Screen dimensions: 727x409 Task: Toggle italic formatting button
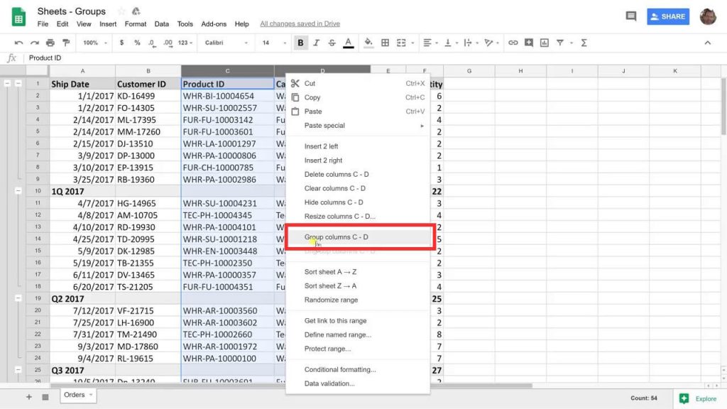(x=316, y=43)
